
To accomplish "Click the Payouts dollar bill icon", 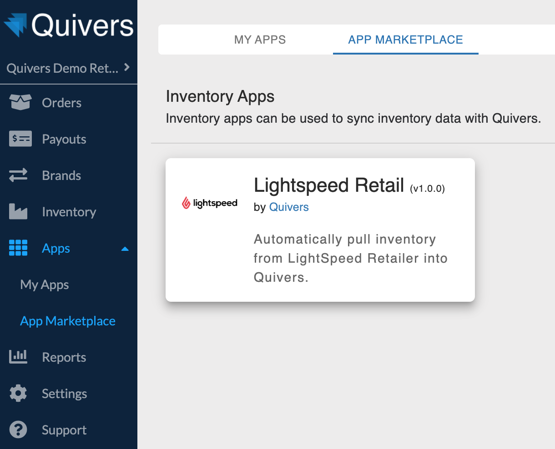I will coord(20,139).
